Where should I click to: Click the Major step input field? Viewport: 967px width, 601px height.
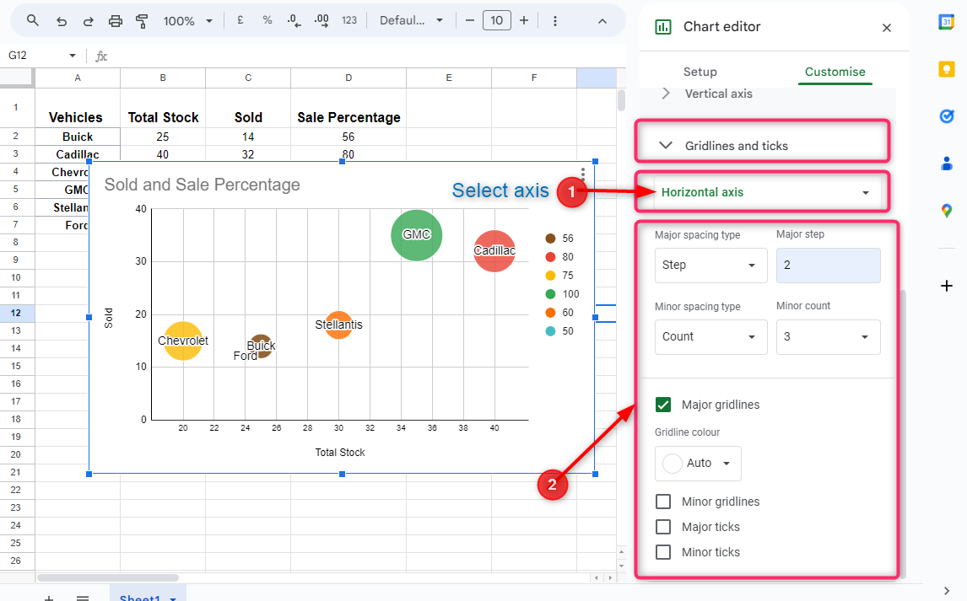pyautogui.click(x=828, y=265)
